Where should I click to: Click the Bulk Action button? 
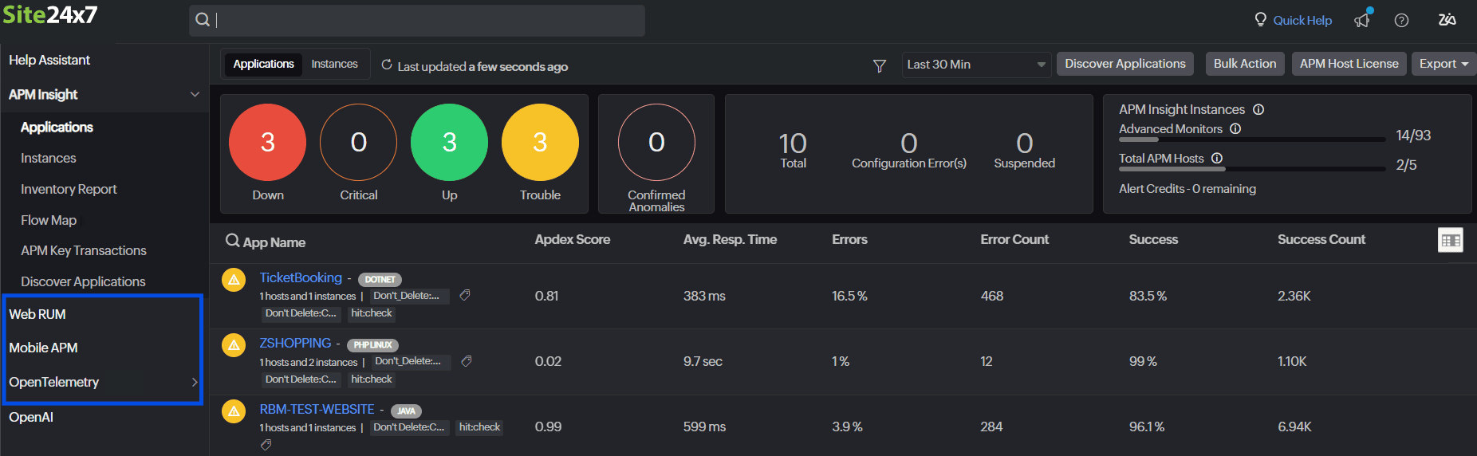1244,64
